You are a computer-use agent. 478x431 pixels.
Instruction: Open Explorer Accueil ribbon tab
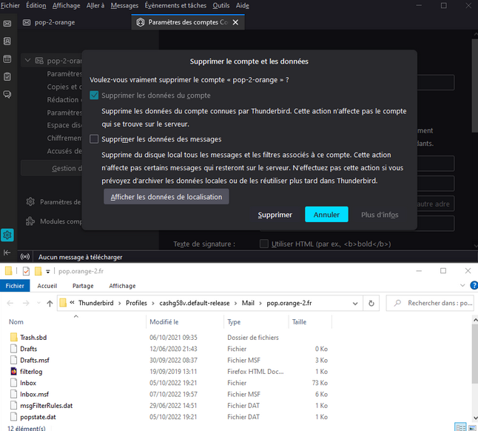click(x=47, y=286)
